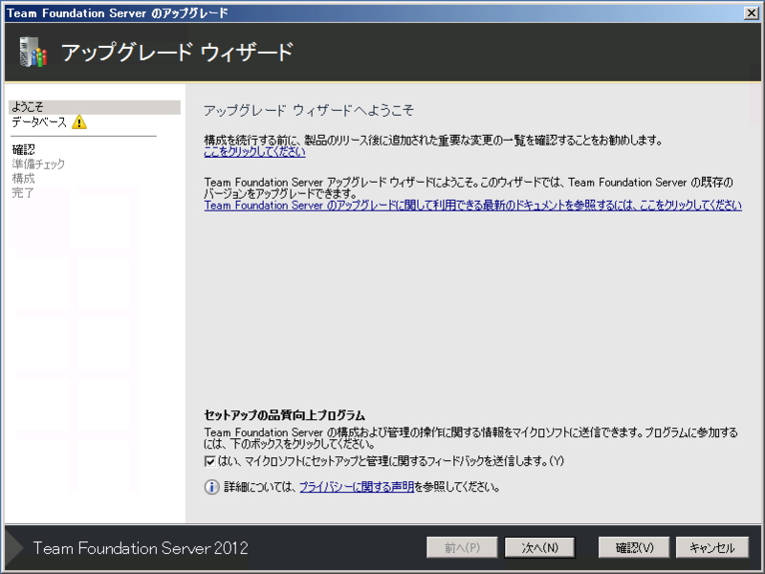
Task: Select the 確認 step in sidebar
Action: click(23, 149)
